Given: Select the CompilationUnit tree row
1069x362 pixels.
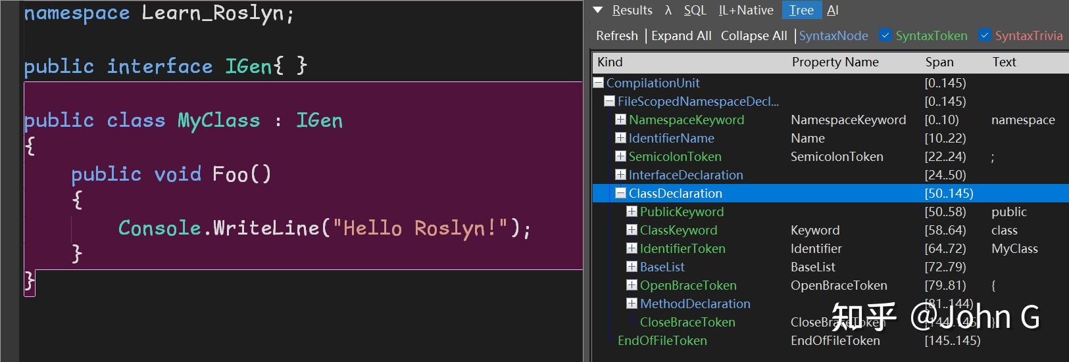Looking at the screenshot, I should pos(830,83).
